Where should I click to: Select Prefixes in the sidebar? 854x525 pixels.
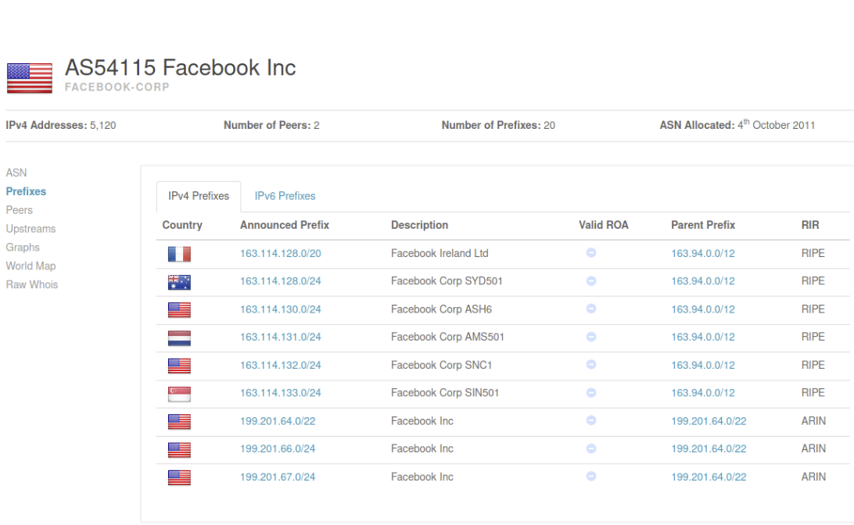click(26, 191)
